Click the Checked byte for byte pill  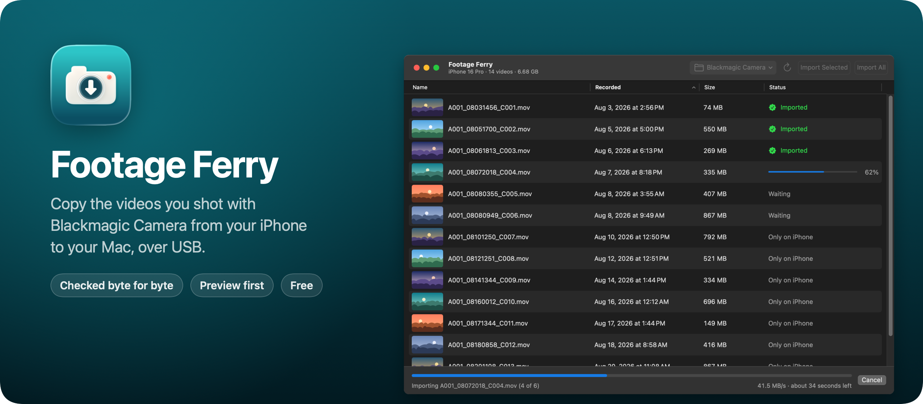click(x=116, y=285)
